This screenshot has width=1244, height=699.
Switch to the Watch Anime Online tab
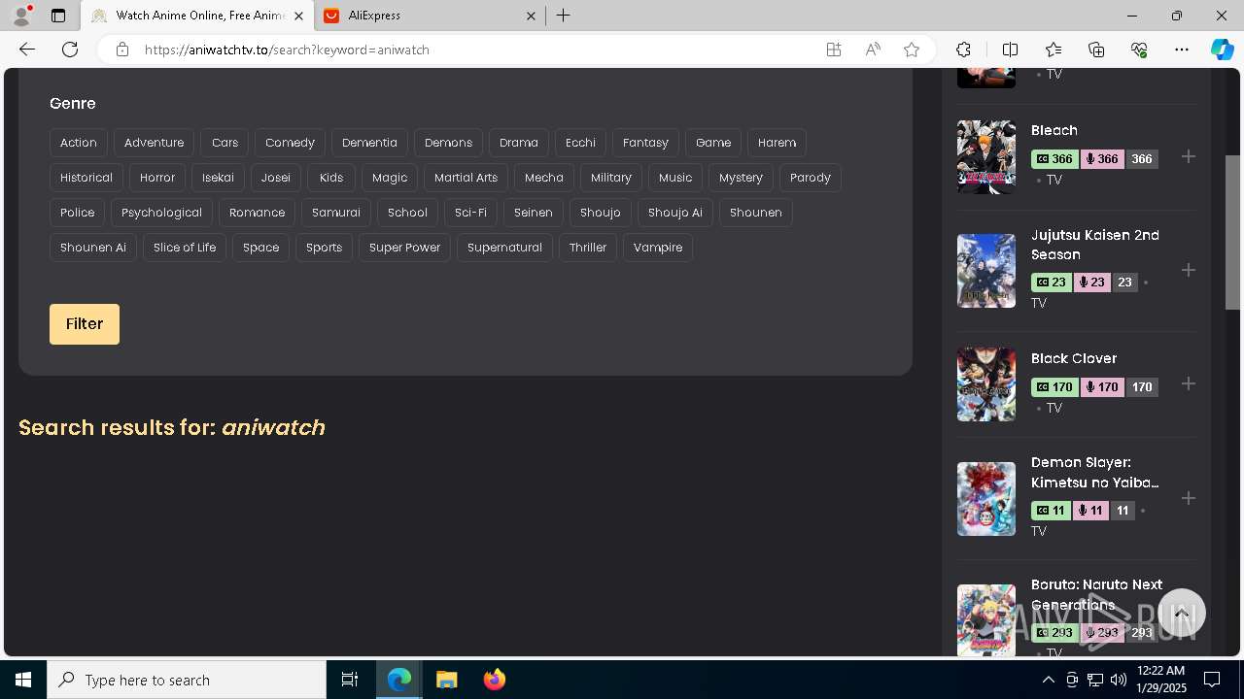coord(197,16)
